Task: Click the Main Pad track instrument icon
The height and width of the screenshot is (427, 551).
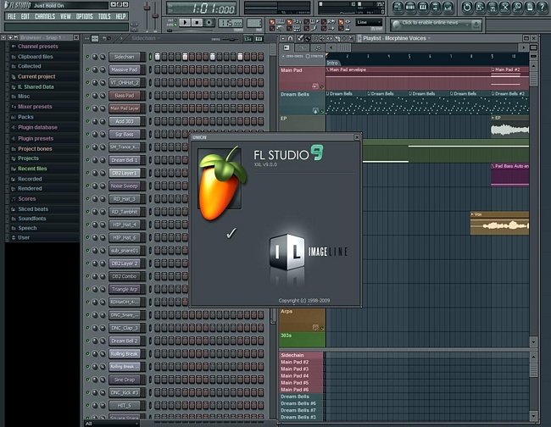Action: tap(315, 86)
